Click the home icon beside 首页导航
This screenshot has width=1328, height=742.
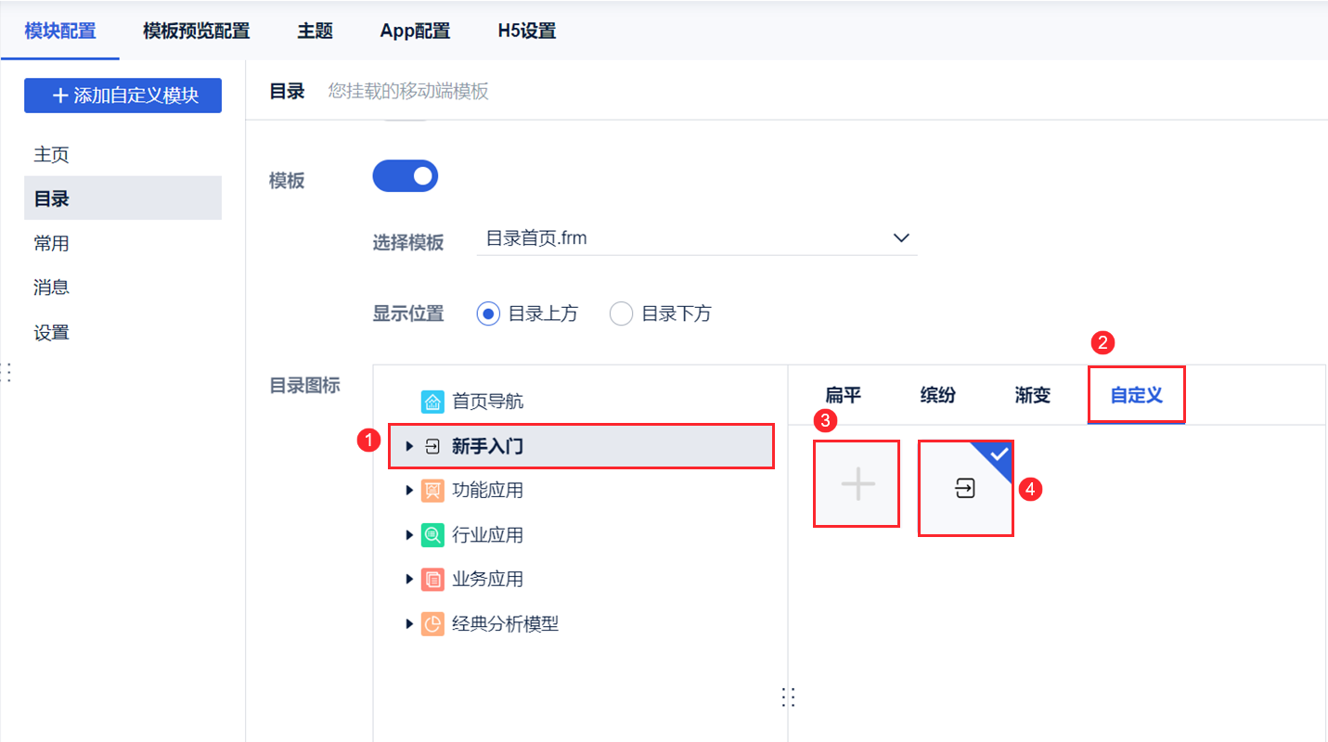(432, 401)
